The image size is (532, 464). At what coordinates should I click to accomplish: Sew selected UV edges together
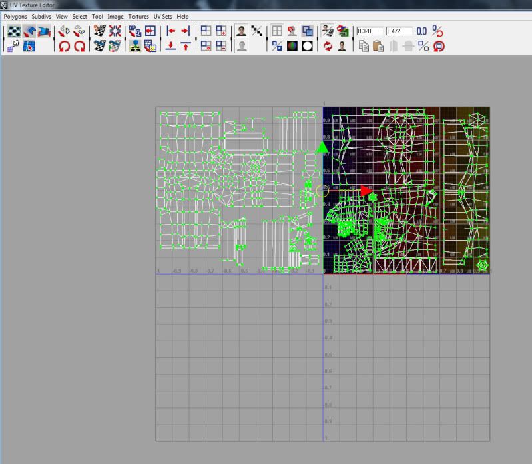[100, 46]
